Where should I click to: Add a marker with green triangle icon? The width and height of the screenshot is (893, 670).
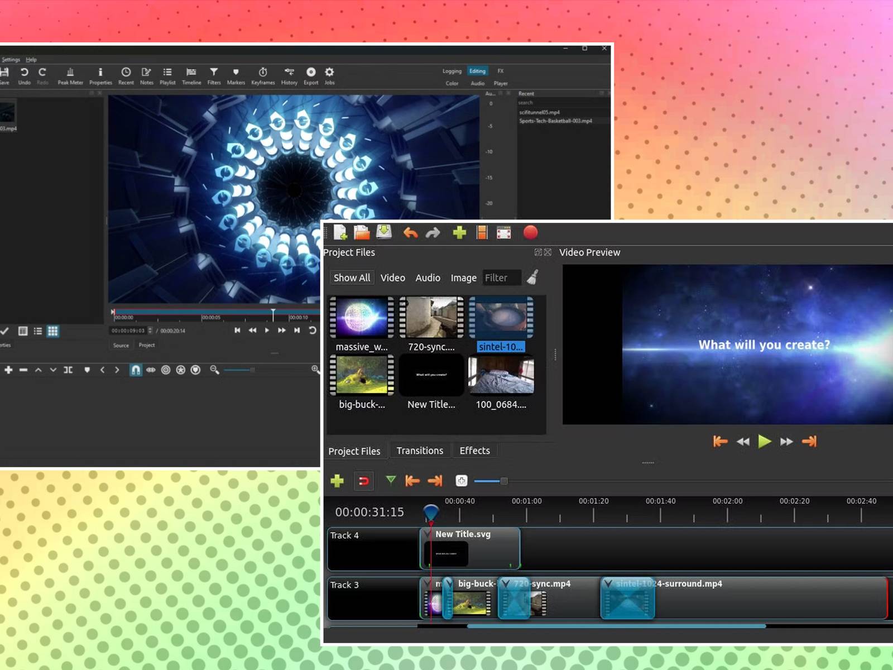pyautogui.click(x=391, y=480)
